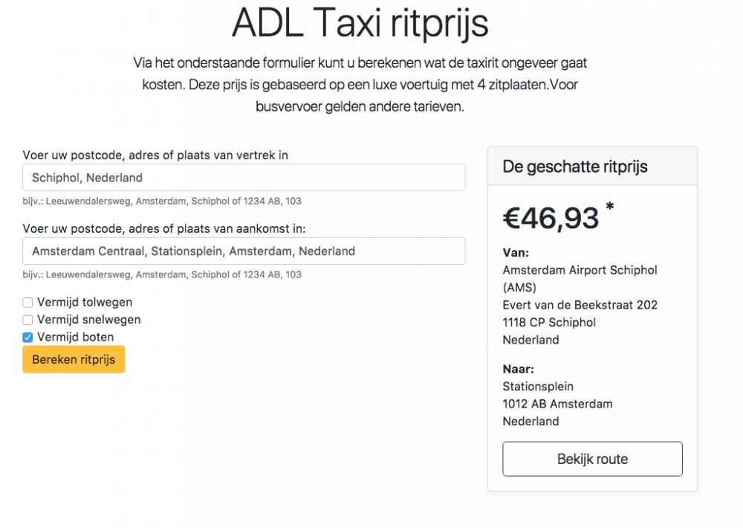Select the "De geschatte ritprijs" card header
Image resolution: width=743 pixels, height=528 pixels.
[x=592, y=167]
